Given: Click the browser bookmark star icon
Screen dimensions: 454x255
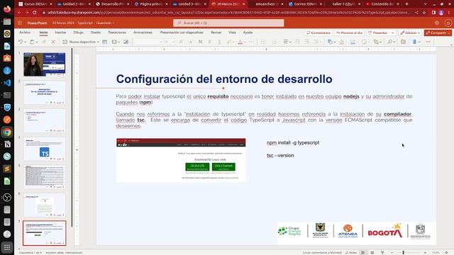Looking at the screenshot, I should (x=424, y=13).
